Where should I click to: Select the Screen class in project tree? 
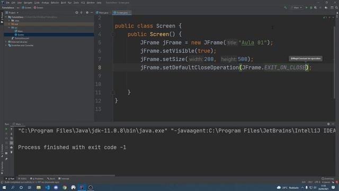pyautogui.click(x=19, y=34)
